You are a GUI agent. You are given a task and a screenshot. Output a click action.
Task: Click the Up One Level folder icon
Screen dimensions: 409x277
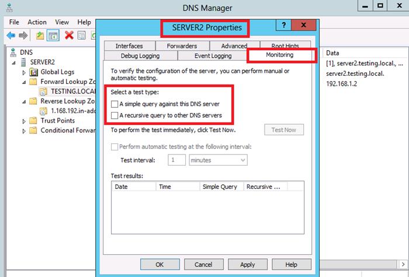coord(40,36)
